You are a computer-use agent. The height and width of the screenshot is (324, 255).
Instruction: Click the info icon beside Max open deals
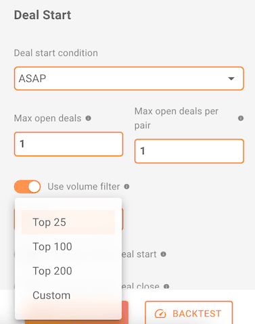coord(89,118)
